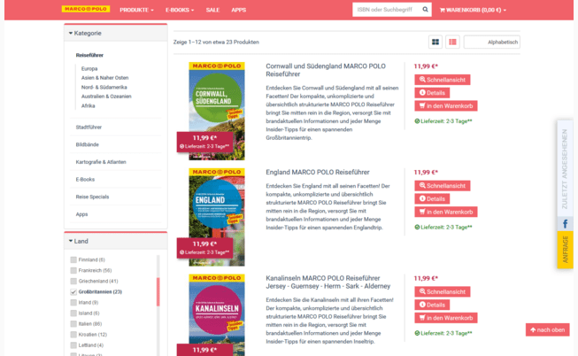578x356 pixels.
Task: Select the Afrika subcategory
Action: (x=89, y=105)
